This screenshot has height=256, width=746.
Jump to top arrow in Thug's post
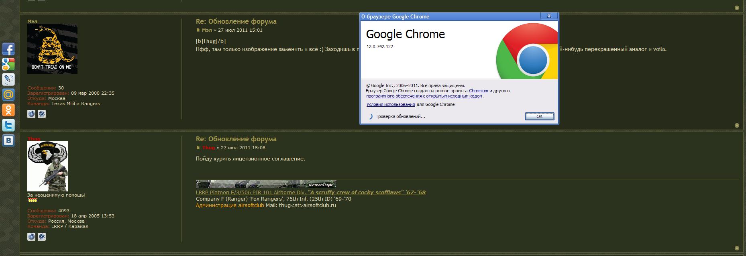[x=737, y=248]
